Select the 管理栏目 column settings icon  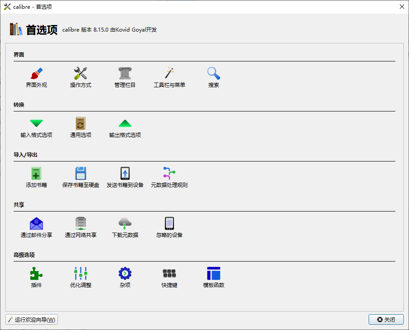[125, 77]
